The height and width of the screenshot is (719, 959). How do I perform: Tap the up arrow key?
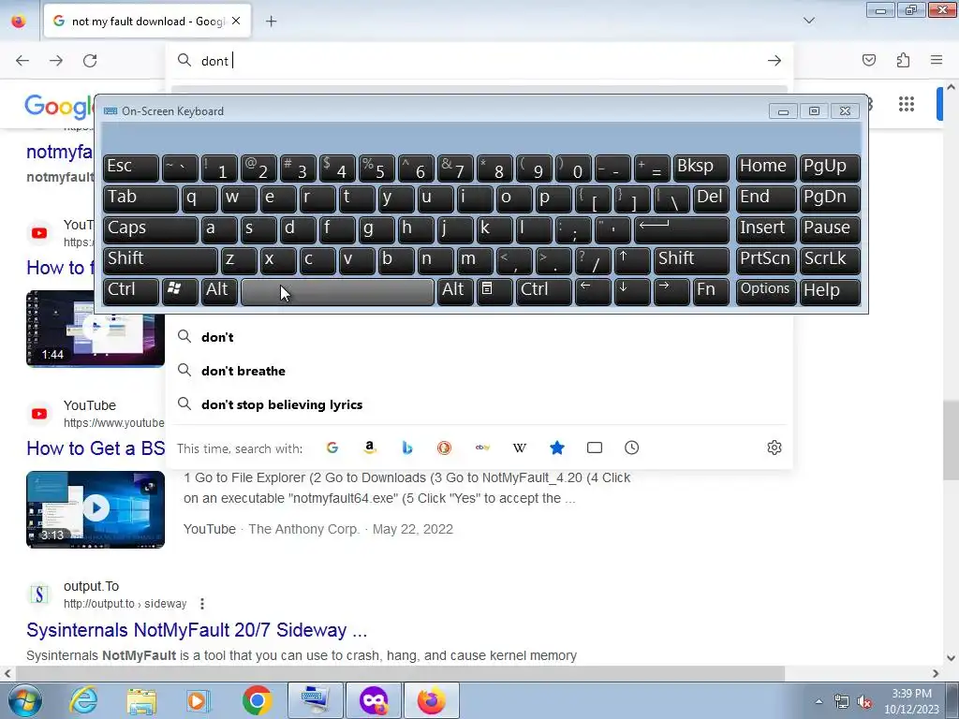(632, 260)
